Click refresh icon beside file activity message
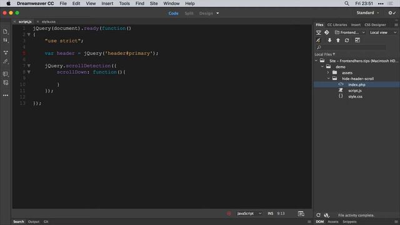Viewport: 400px width, 225px height. point(318,215)
